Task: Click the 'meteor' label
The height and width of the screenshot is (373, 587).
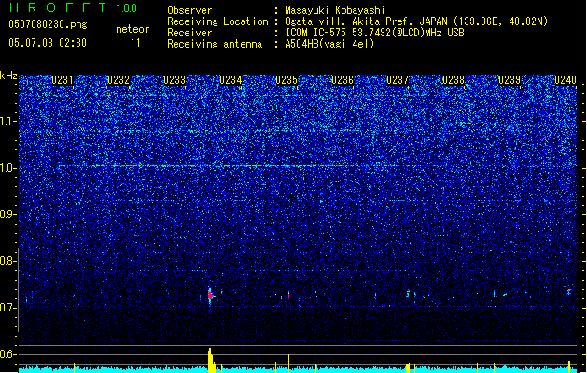Action: pyautogui.click(x=133, y=29)
